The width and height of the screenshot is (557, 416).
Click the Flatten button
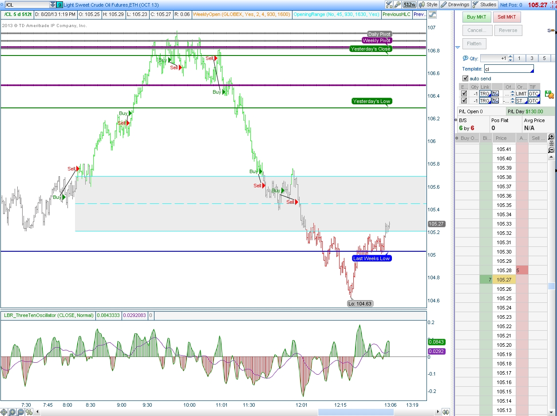pyautogui.click(x=474, y=44)
